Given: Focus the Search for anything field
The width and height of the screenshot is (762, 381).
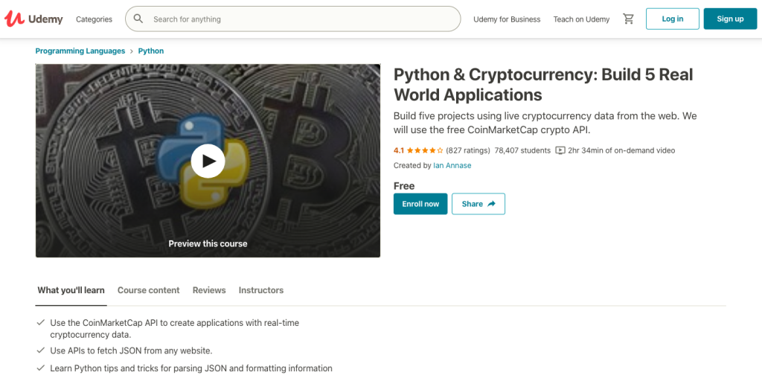Looking at the screenshot, I should [x=292, y=19].
